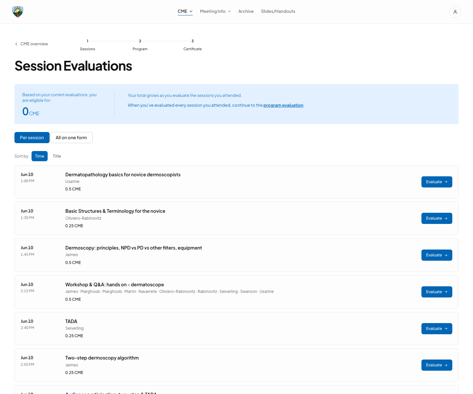Evaluate Basic Structures & Terminology session
The height and width of the screenshot is (394, 473).
(x=437, y=218)
